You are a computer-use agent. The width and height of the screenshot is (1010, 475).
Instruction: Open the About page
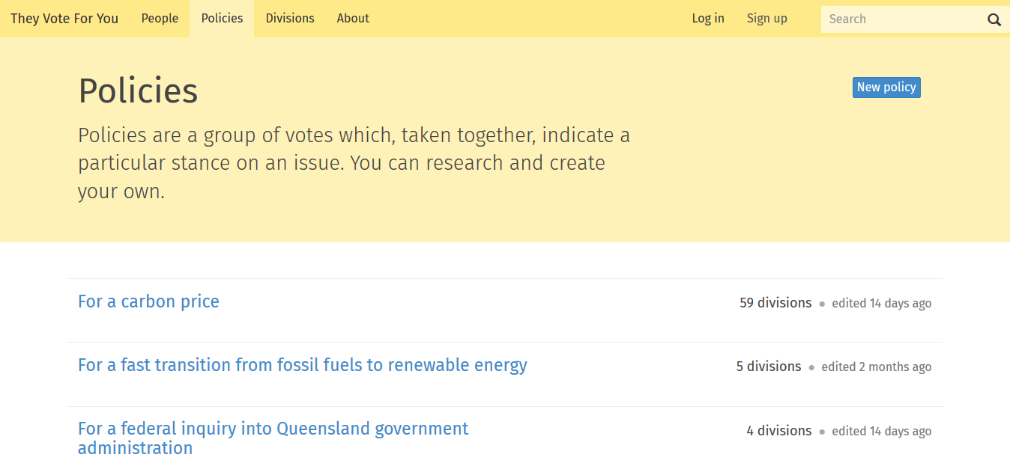click(x=353, y=19)
